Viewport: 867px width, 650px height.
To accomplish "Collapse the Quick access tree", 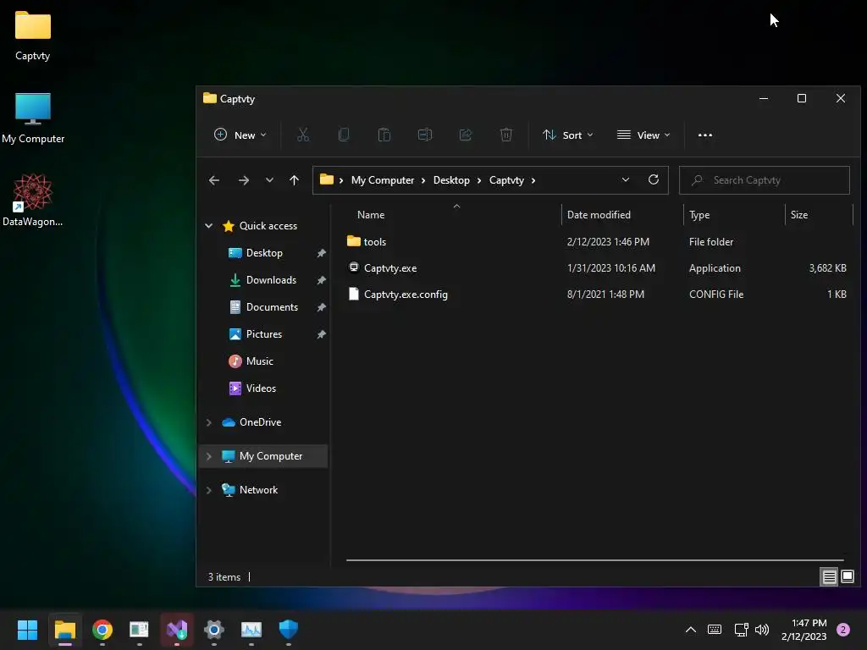I will [208, 225].
